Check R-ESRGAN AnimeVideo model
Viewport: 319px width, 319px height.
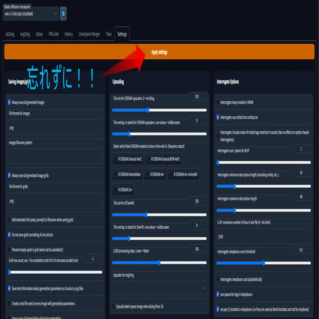(116, 174)
